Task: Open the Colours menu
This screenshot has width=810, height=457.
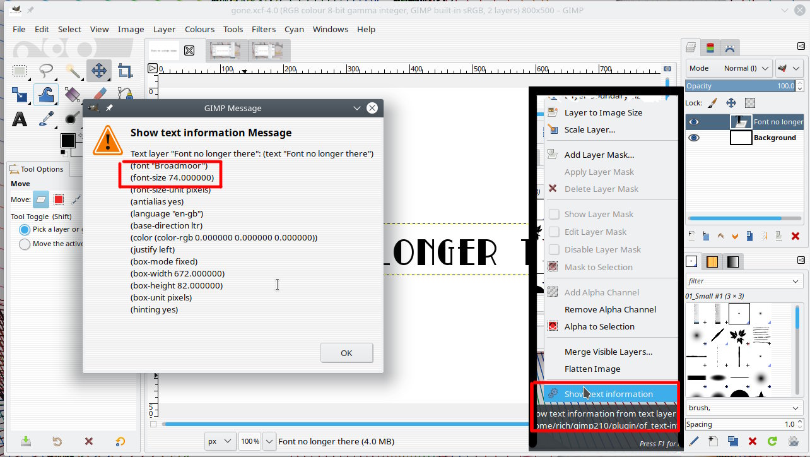Action: (x=199, y=29)
